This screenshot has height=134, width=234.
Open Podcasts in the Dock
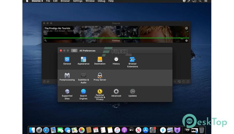click(x=124, y=130)
